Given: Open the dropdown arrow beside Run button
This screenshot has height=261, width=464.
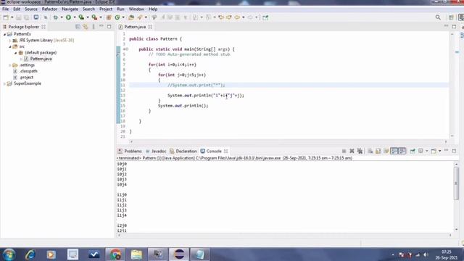Looking at the screenshot, I should click(75, 17).
